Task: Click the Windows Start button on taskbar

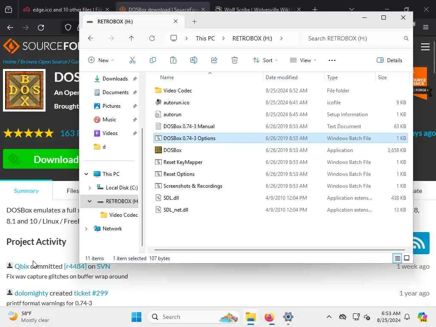Action: click(136, 317)
